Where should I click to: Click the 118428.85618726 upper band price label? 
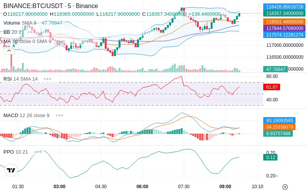pos(284,7)
